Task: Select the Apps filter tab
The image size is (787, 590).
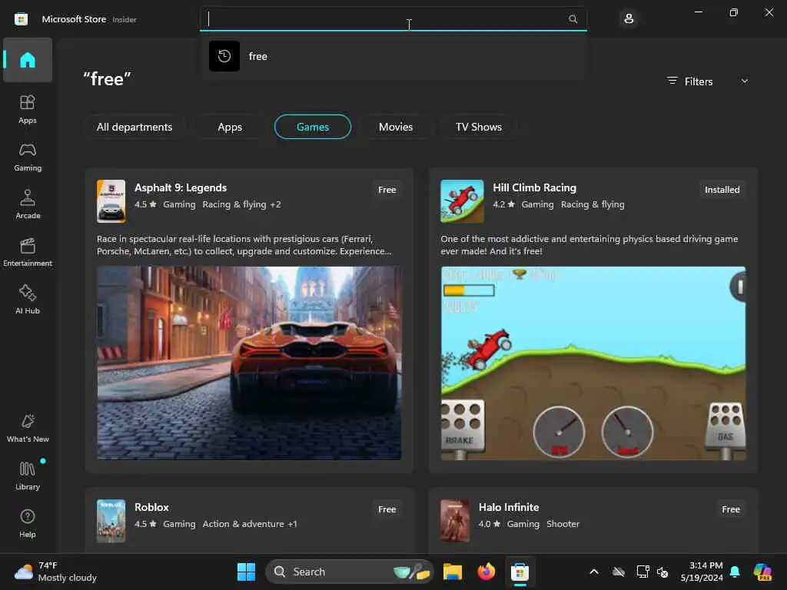Action: [230, 127]
